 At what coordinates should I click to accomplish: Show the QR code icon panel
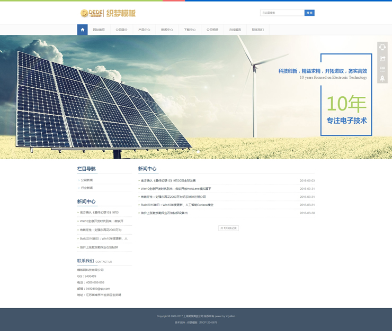point(382,69)
